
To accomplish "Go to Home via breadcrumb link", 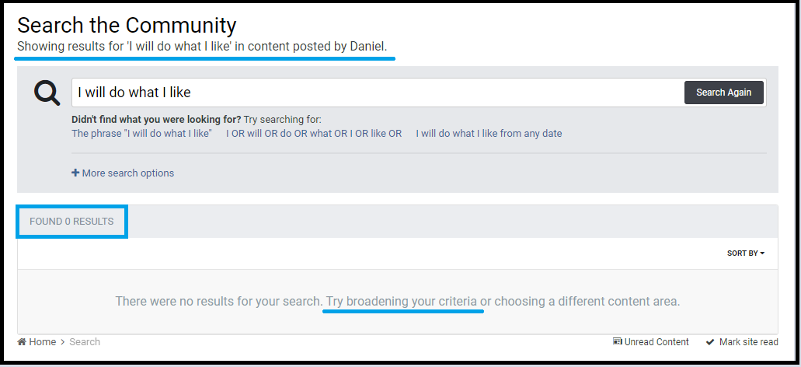I will coord(37,342).
